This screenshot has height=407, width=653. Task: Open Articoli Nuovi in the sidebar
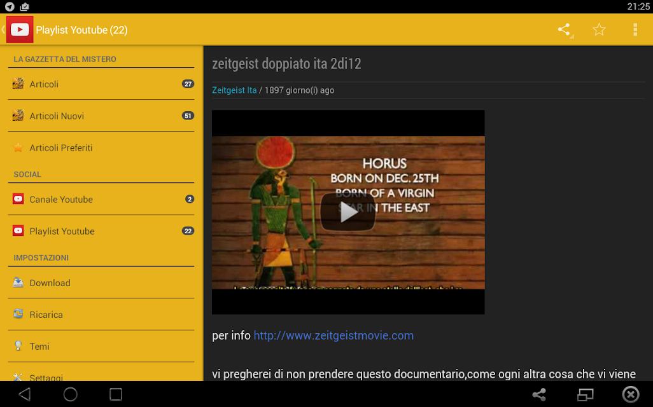(x=101, y=116)
